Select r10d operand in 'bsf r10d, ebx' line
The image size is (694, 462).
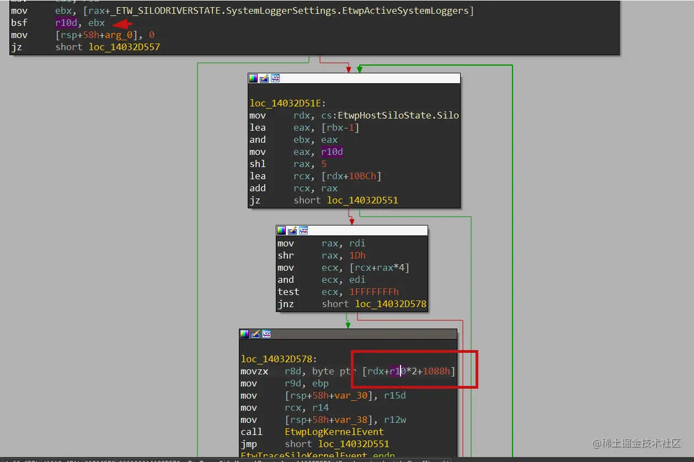pyautogui.click(x=66, y=23)
